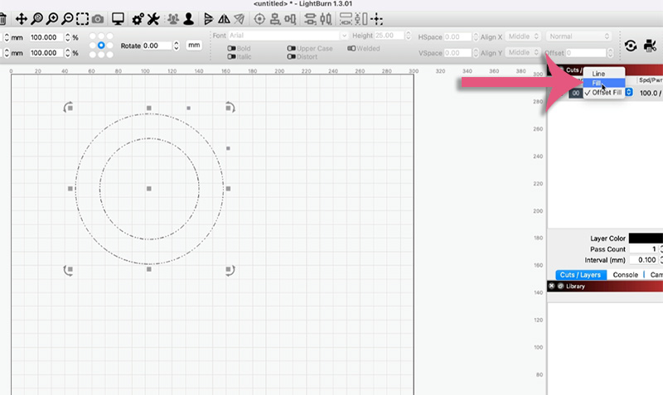Open the Preview monitor icon
This screenshot has width=663, height=395.
(x=118, y=17)
